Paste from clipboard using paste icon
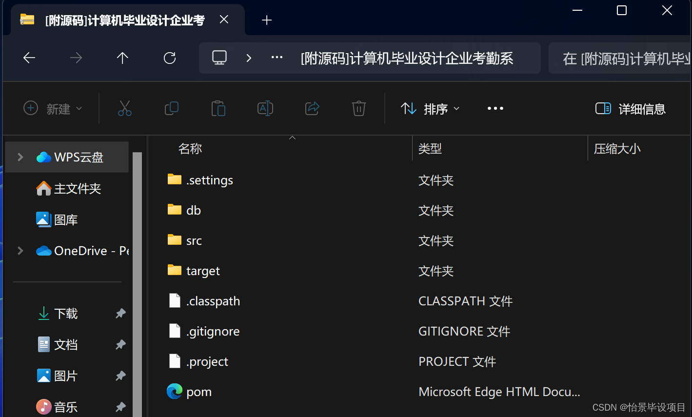 pyautogui.click(x=218, y=108)
